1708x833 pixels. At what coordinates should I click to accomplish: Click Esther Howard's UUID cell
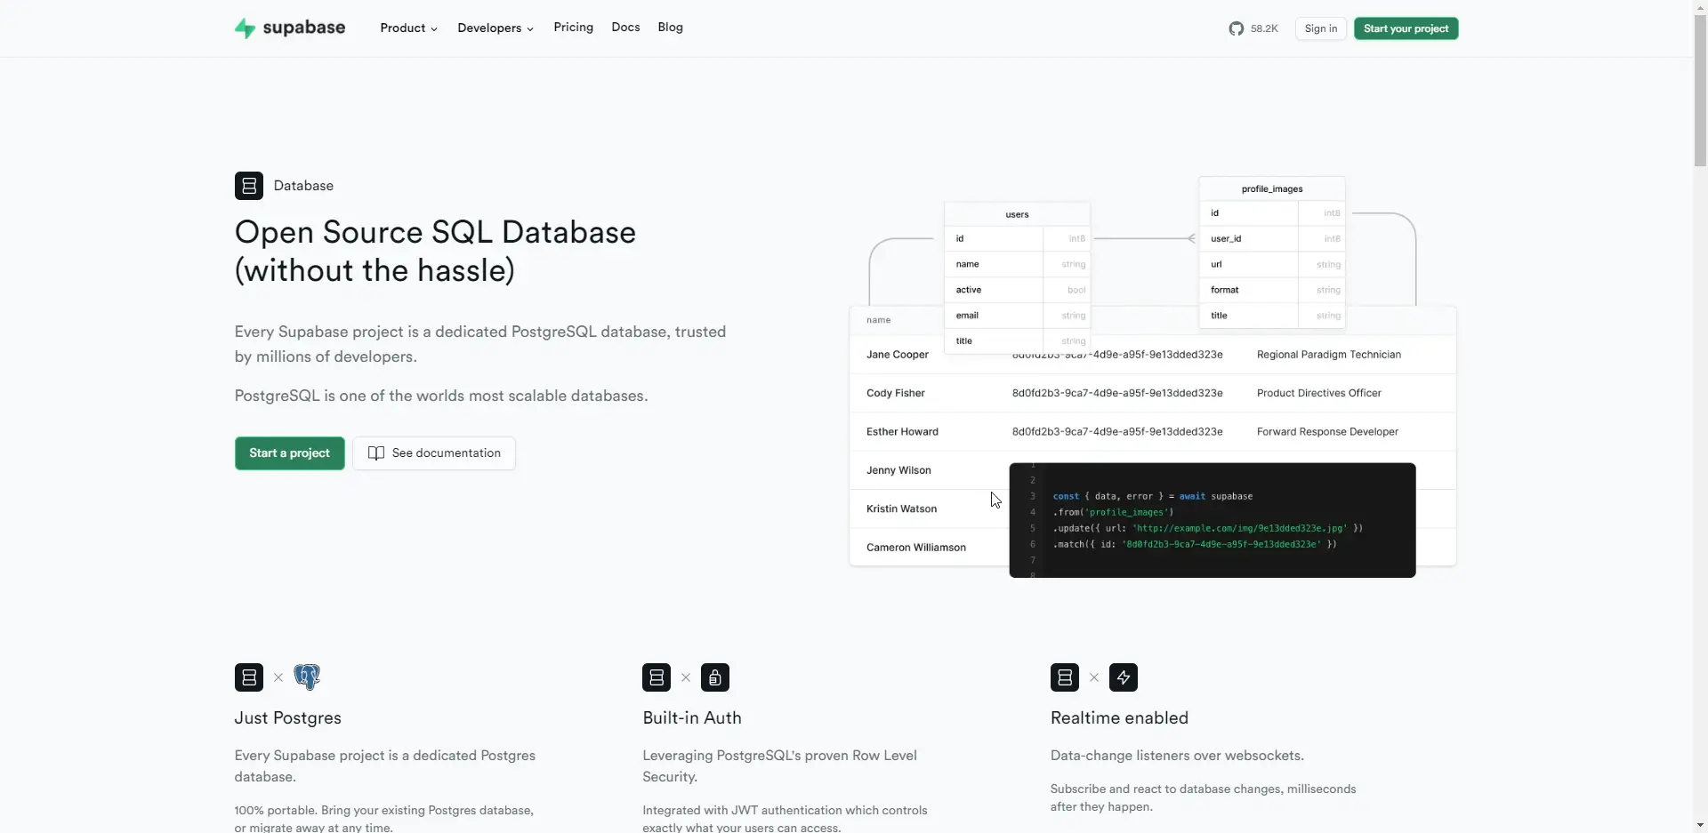1117,432
